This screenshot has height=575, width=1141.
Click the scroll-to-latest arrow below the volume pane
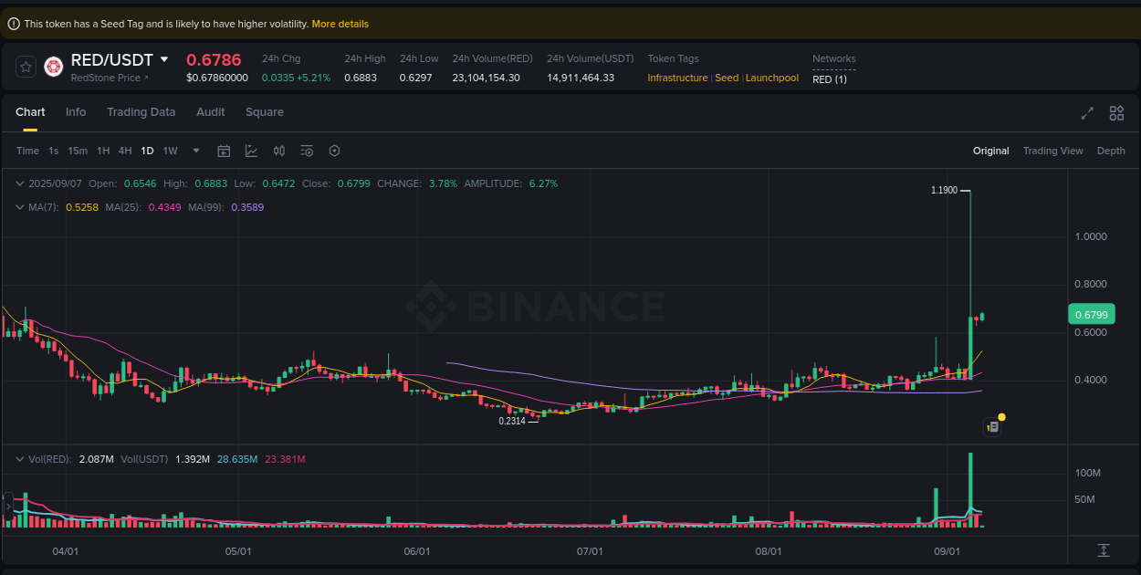(x=8, y=506)
